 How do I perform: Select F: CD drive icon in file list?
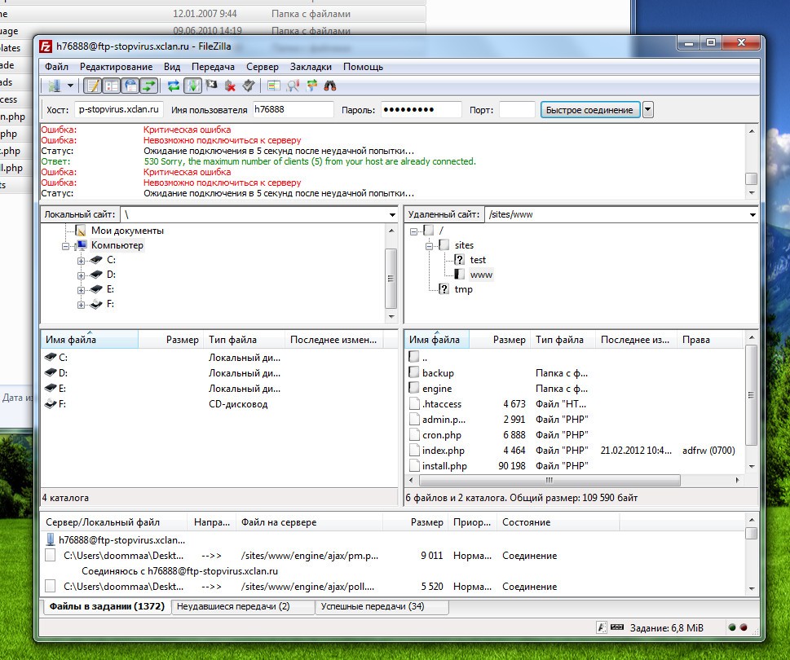tap(51, 404)
